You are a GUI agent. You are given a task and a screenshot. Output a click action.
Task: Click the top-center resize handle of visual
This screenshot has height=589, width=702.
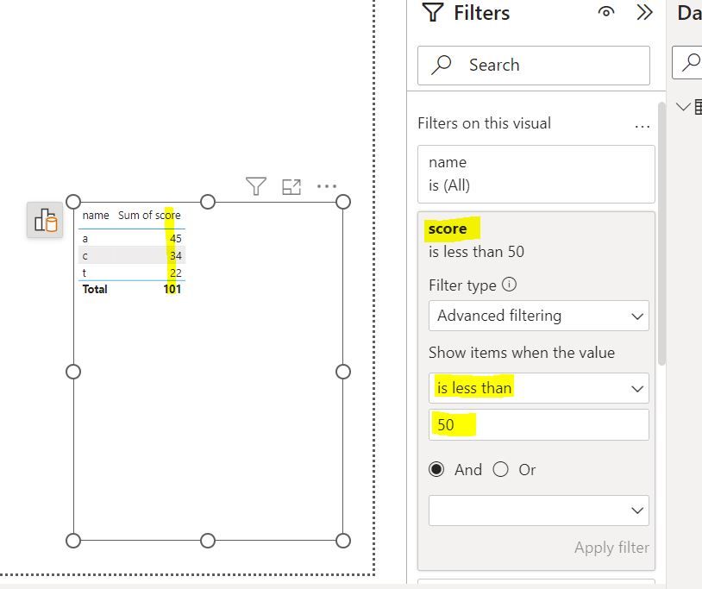point(208,202)
